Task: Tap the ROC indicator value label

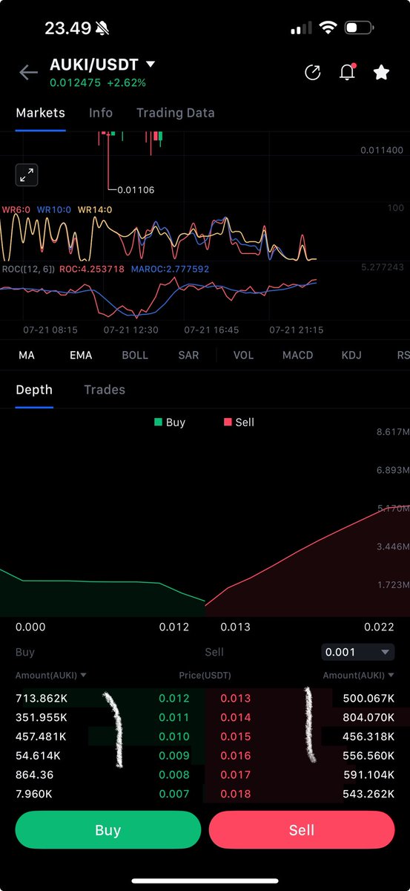Action: click(91, 269)
